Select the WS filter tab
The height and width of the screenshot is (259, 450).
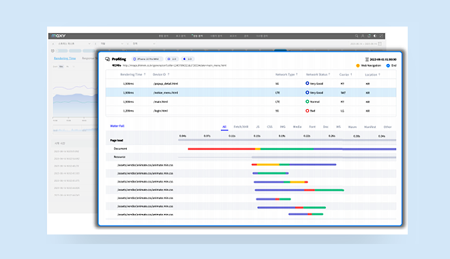click(x=338, y=127)
